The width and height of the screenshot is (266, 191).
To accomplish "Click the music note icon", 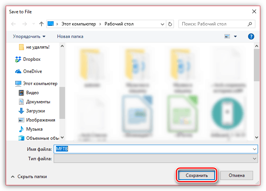I will click(21, 129).
